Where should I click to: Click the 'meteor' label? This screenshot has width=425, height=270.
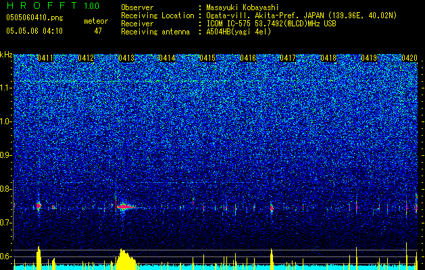[x=96, y=21]
